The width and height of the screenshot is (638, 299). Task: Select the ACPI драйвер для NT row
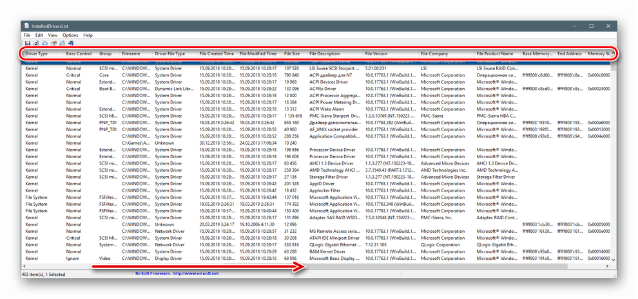click(316, 75)
